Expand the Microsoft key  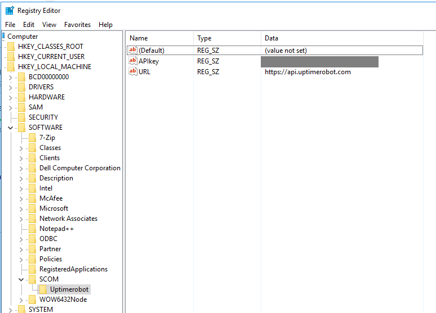[x=21, y=209]
